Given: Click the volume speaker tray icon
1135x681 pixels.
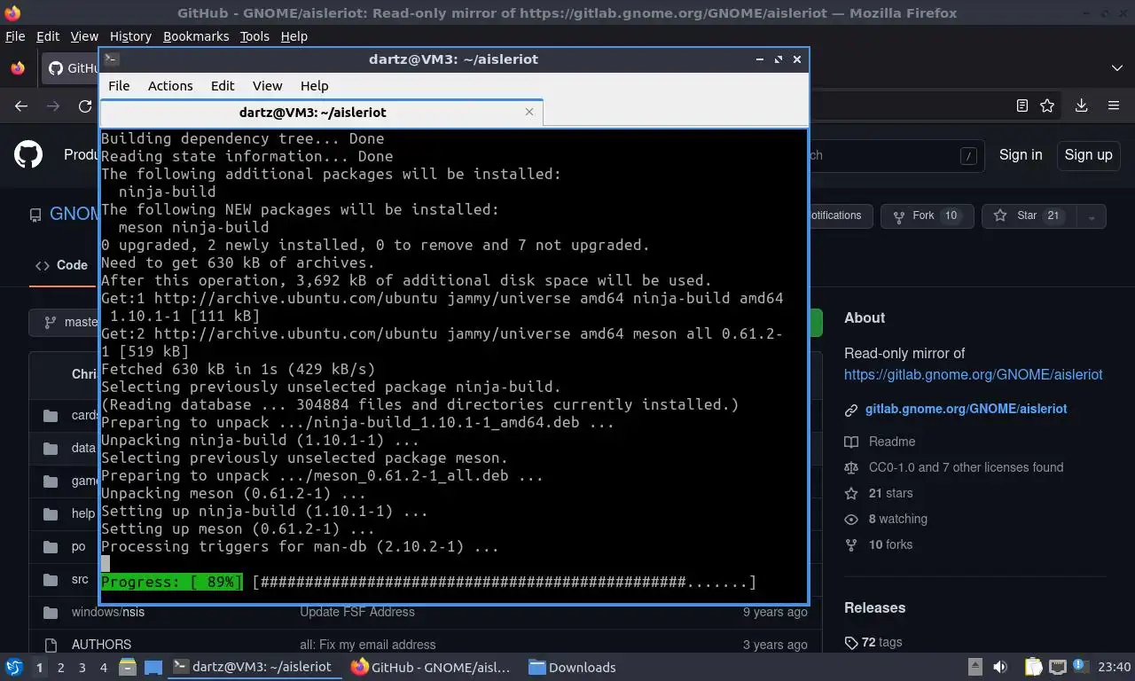Looking at the screenshot, I should (x=1000, y=667).
